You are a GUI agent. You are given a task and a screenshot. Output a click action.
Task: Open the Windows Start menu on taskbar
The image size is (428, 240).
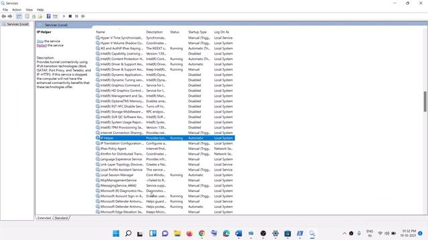[116, 233]
